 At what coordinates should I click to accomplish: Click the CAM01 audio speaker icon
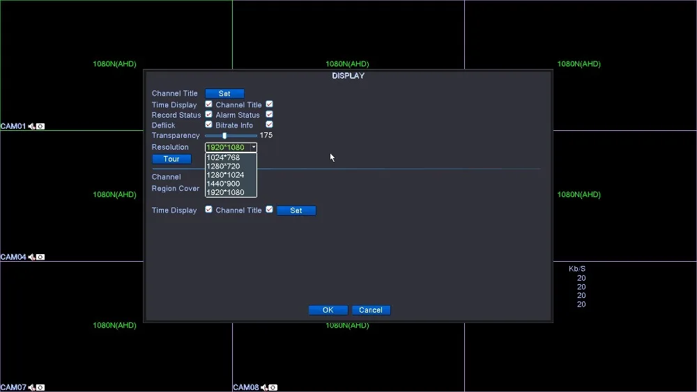pos(31,127)
